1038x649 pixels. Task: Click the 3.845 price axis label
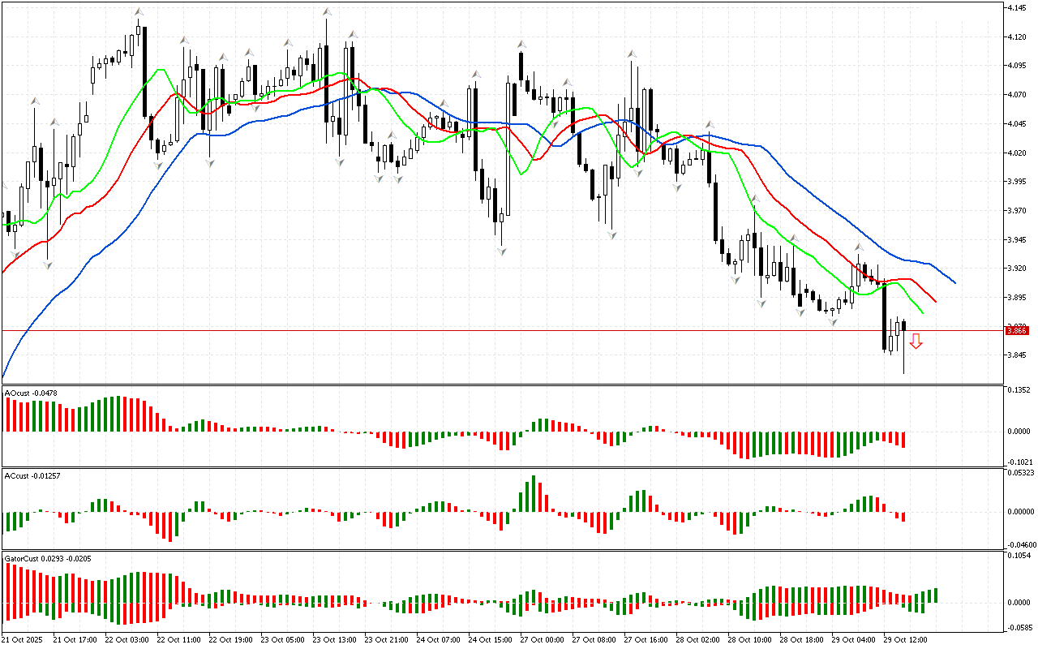[x=1017, y=355]
